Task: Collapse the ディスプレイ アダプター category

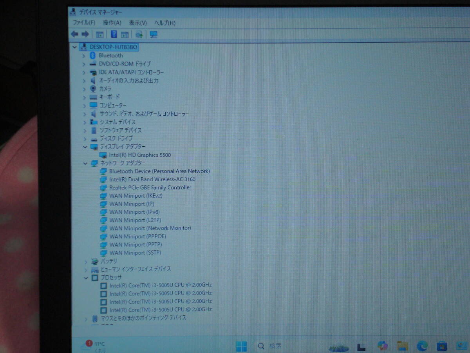Action: coord(85,147)
